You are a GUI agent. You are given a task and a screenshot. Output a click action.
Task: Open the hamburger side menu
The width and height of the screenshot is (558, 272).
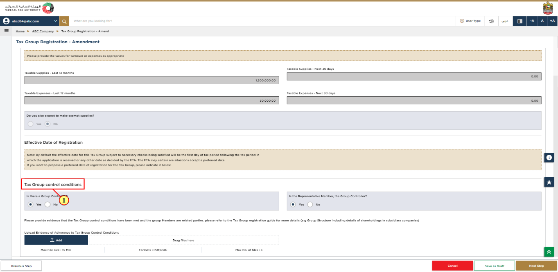coord(7,31)
